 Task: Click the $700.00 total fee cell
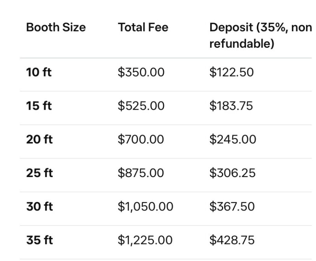pyautogui.click(x=141, y=140)
